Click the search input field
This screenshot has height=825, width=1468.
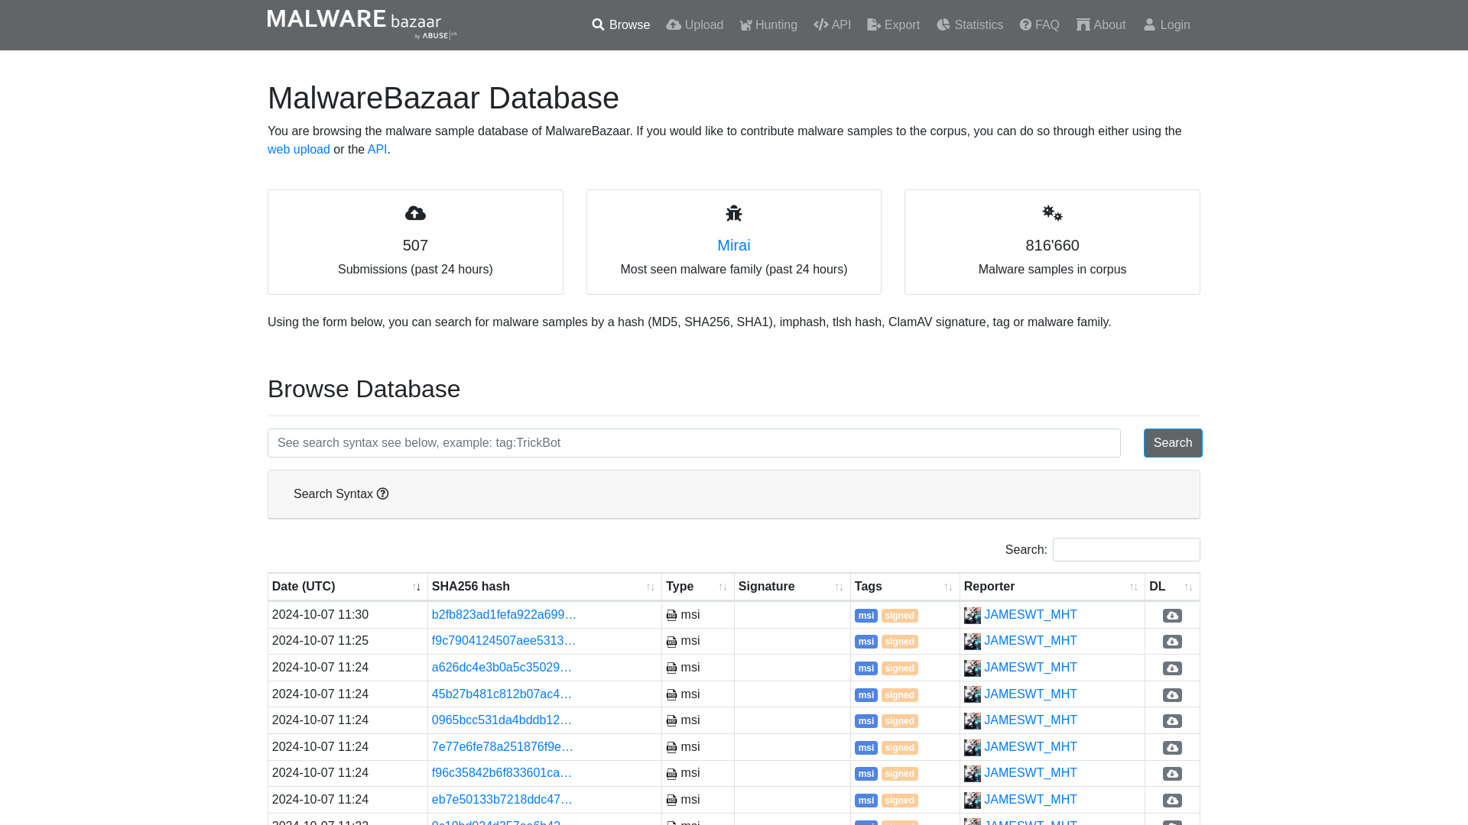693,442
